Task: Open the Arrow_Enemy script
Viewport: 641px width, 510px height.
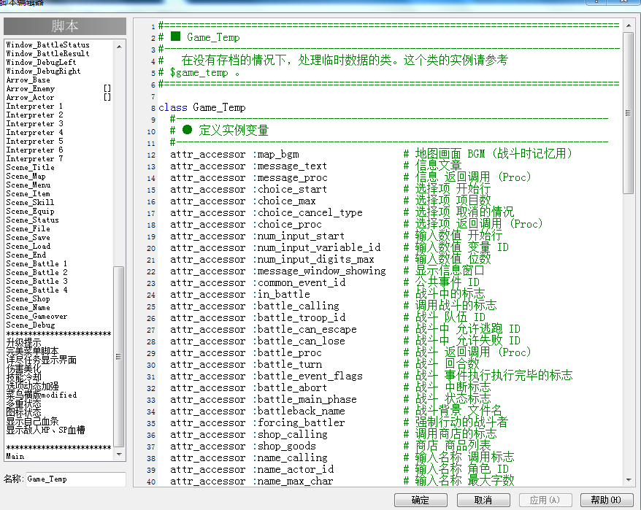Action: 30,89
